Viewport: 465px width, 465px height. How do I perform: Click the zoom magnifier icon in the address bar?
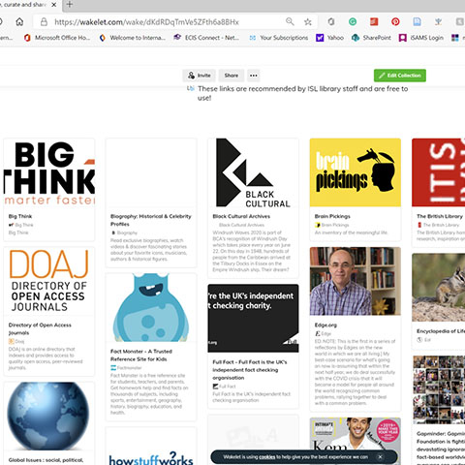coord(290,21)
